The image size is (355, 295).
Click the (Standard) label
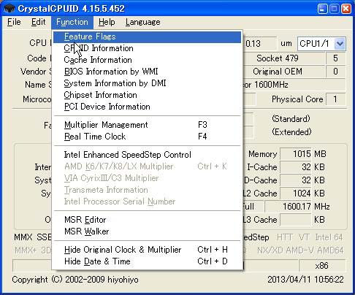click(291, 119)
